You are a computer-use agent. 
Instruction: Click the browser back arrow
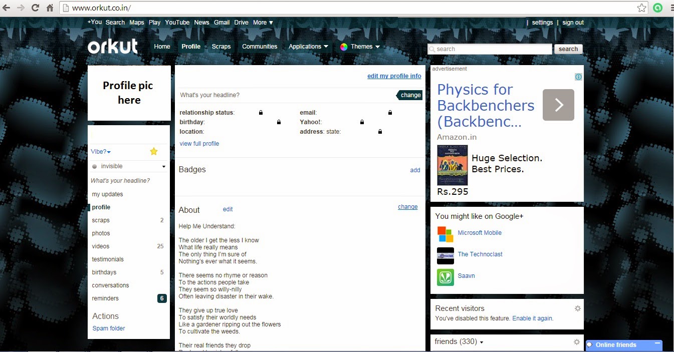[x=8, y=8]
